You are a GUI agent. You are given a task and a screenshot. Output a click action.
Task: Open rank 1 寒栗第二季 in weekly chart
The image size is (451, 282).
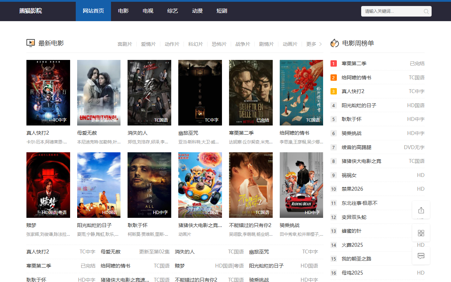[x=354, y=63]
